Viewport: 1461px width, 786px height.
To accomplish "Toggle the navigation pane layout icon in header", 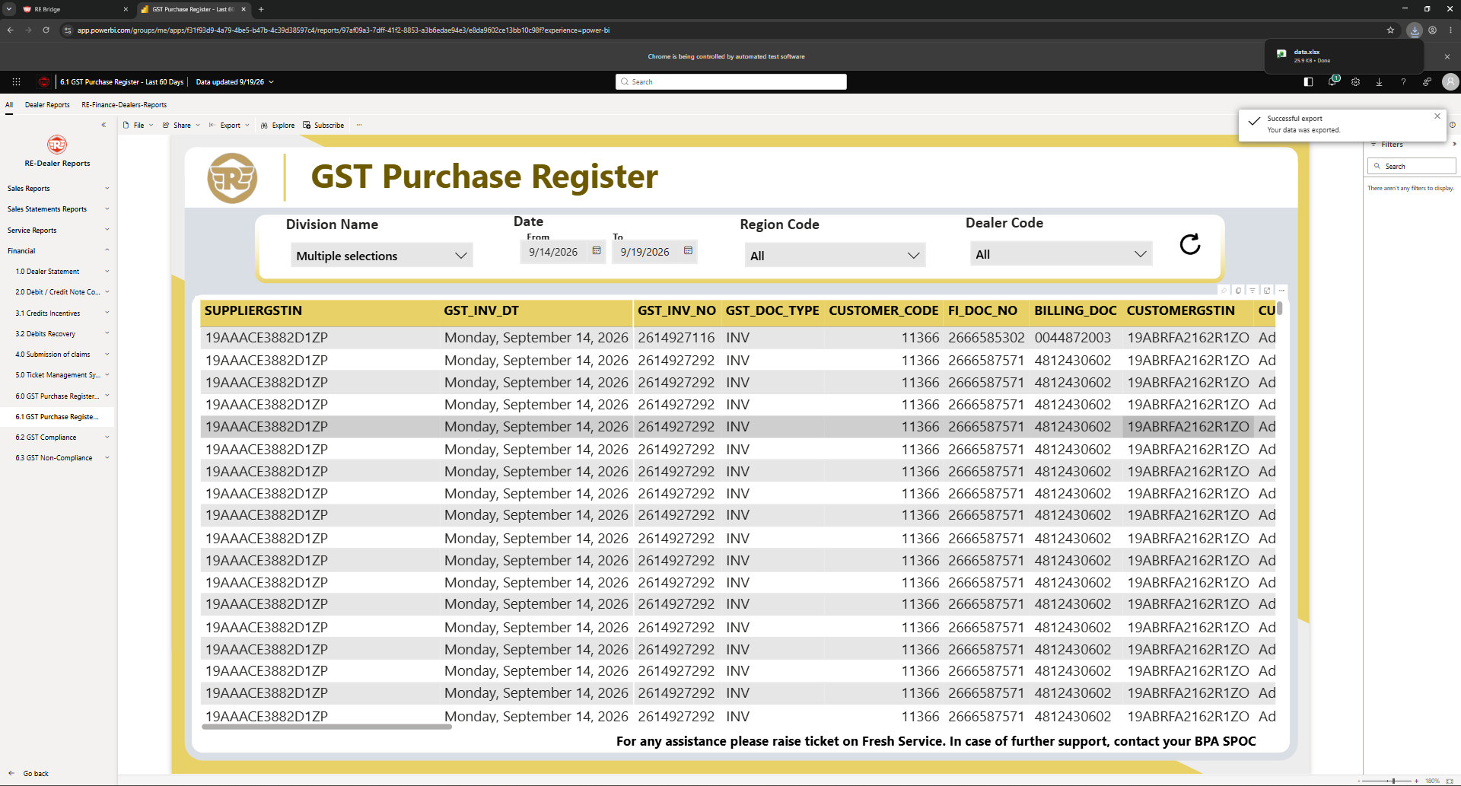I will 1308,81.
